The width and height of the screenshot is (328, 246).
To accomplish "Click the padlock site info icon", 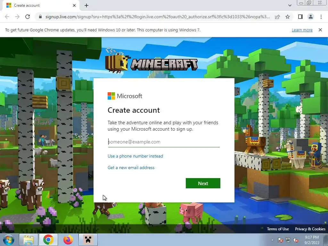I will (40, 17).
